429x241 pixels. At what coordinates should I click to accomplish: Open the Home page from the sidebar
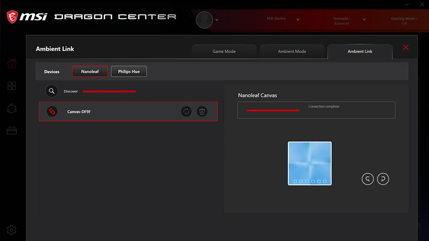(x=12, y=63)
